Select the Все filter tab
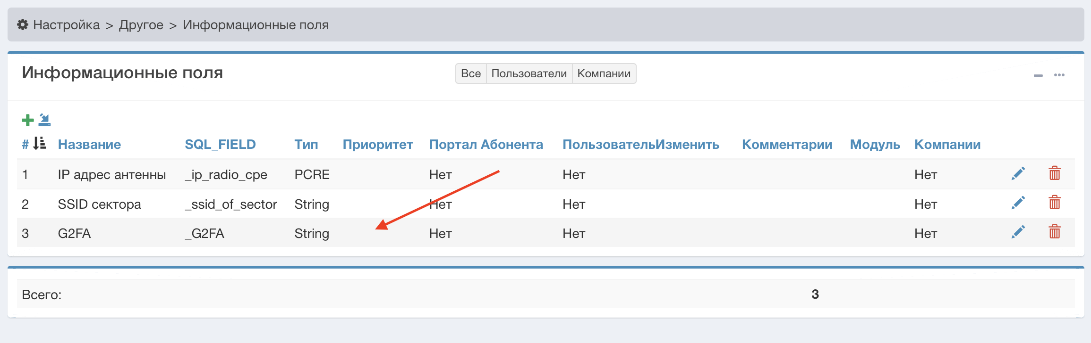Image resolution: width=1091 pixels, height=343 pixels. pos(470,73)
